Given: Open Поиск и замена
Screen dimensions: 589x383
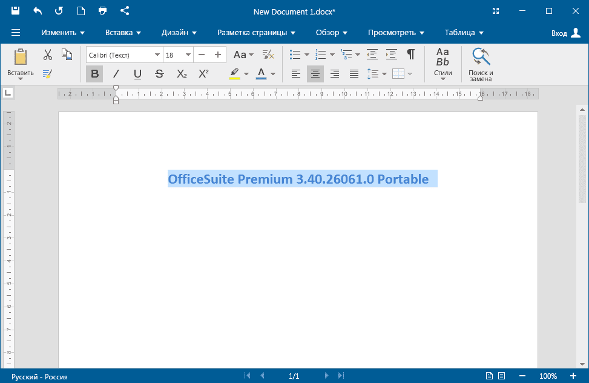Looking at the screenshot, I should (x=481, y=64).
